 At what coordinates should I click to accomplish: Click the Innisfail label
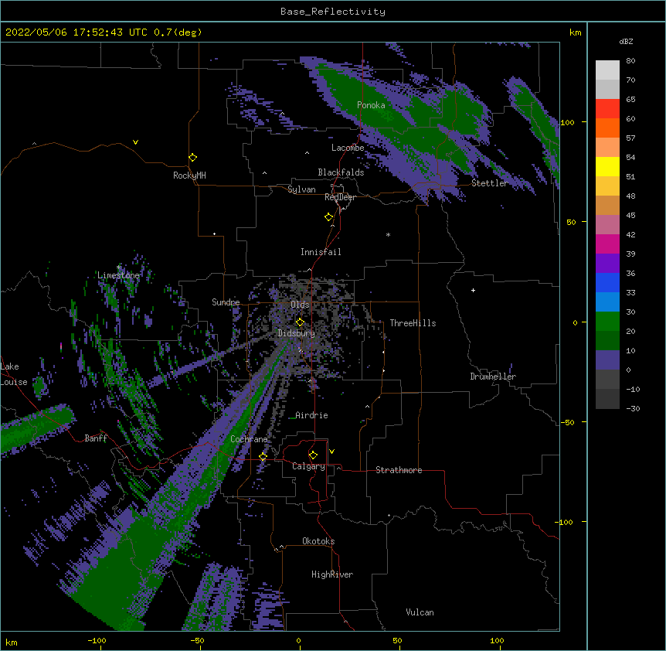click(x=321, y=252)
